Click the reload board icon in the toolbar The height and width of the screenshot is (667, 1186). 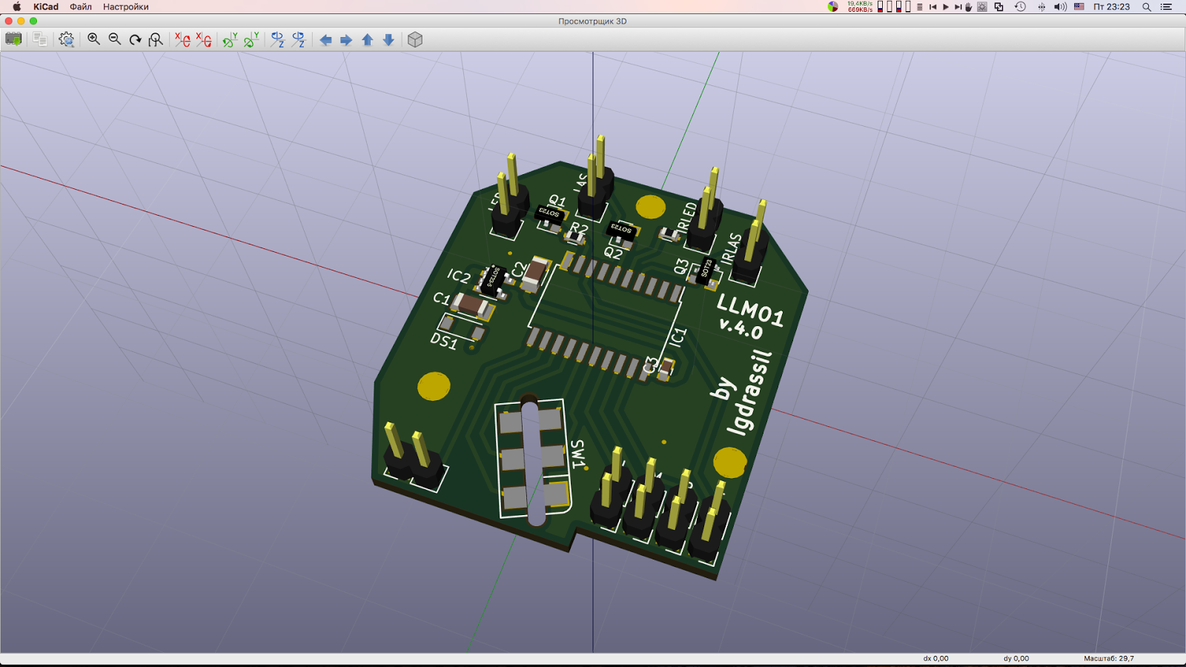tap(13, 39)
